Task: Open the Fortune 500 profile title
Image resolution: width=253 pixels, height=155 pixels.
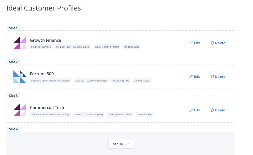Action: coord(42,74)
